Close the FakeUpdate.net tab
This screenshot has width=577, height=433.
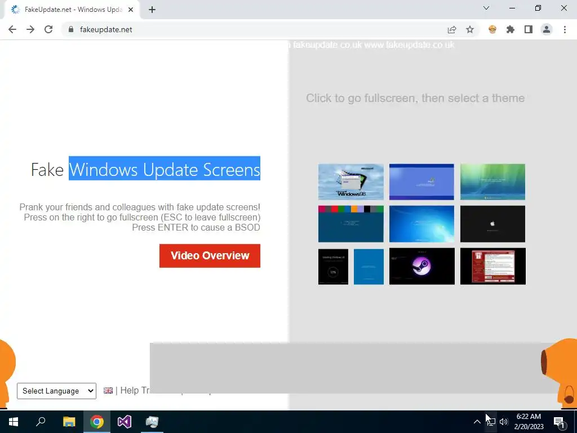[x=131, y=10]
